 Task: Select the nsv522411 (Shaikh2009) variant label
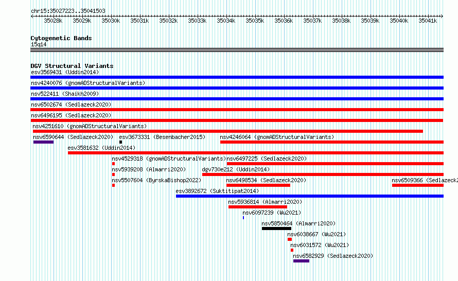[65, 94]
